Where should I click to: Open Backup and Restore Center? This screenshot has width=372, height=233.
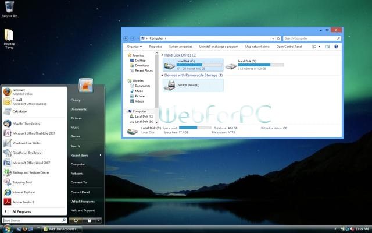pos(34,172)
